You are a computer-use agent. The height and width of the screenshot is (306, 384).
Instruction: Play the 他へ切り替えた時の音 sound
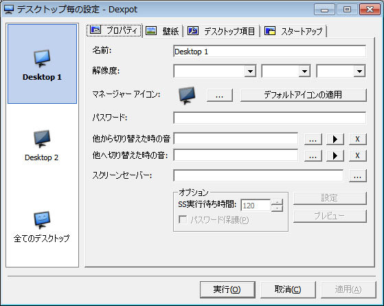click(335, 155)
